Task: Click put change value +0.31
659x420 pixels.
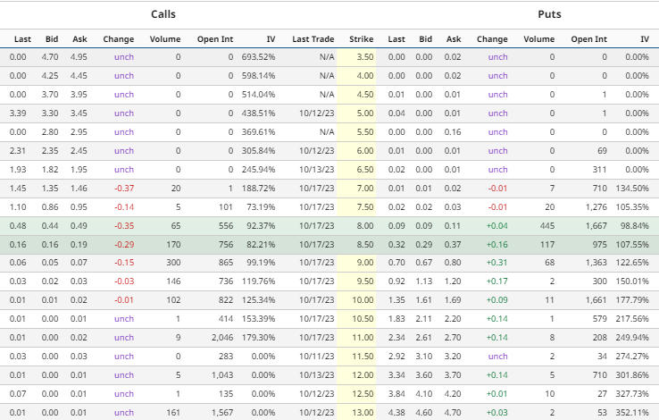Action: (496, 263)
